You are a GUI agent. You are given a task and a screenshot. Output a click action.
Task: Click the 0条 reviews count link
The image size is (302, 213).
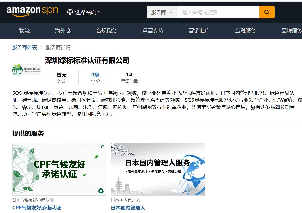pyautogui.click(x=95, y=75)
